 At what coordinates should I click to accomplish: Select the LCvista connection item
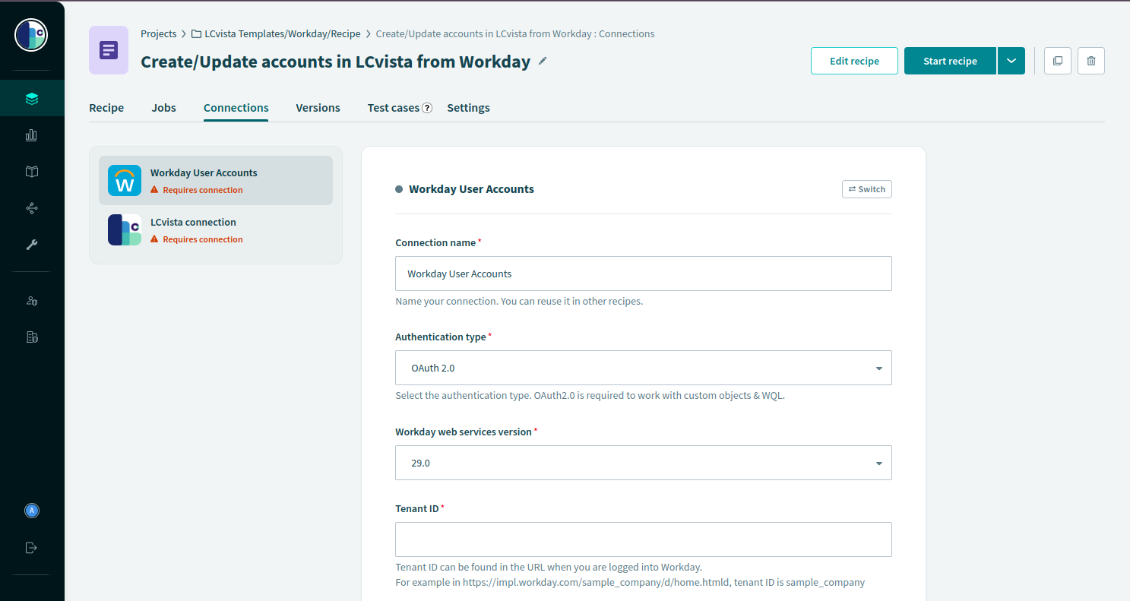point(216,230)
